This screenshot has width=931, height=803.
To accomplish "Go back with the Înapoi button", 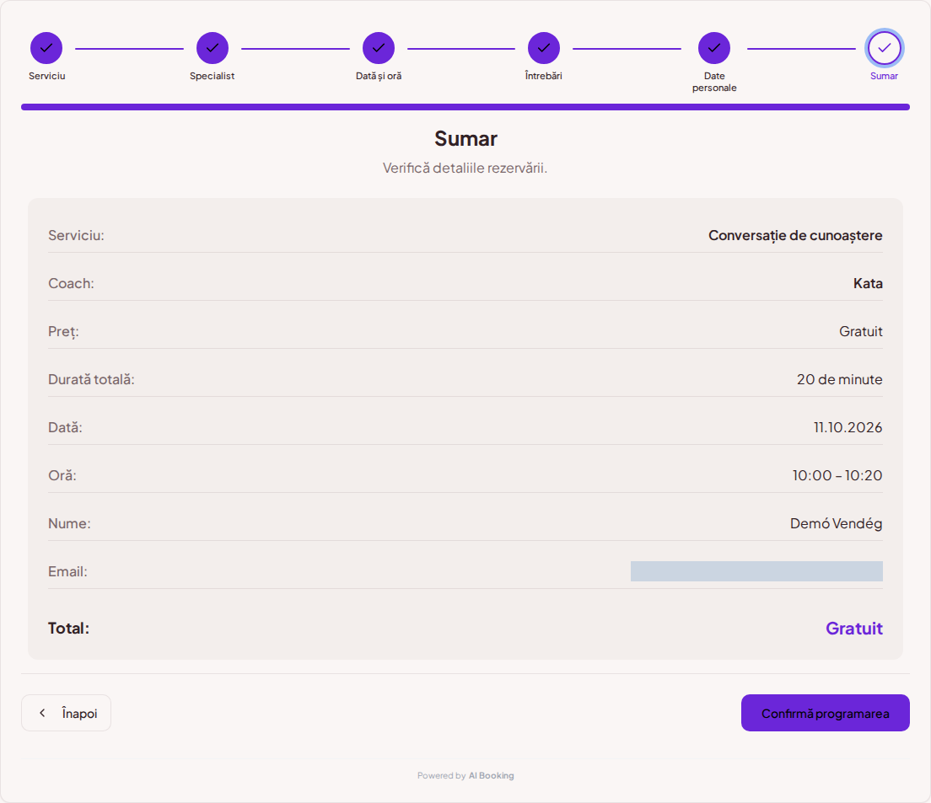I will point(66,713).
